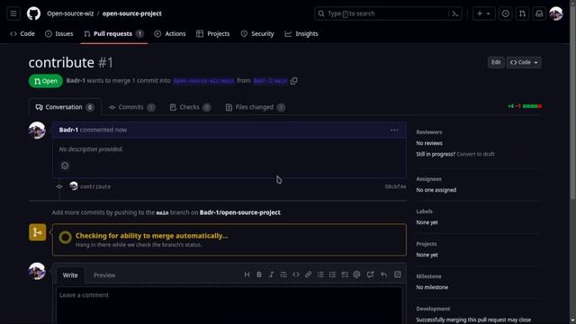Click the green Open status badge
The image size is (576, 324).
(46, 81)
